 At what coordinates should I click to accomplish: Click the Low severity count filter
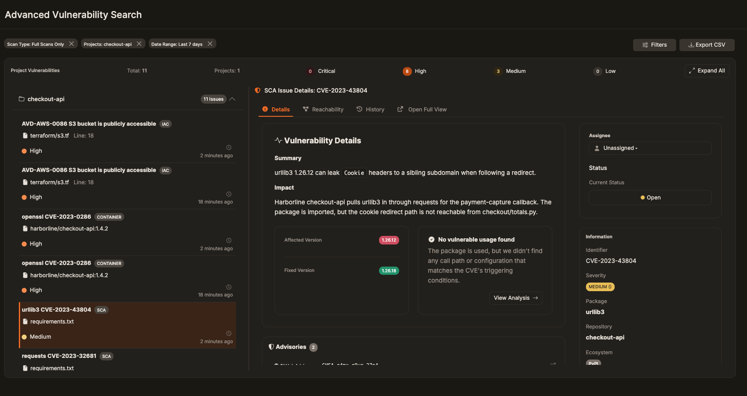point(605,71)
